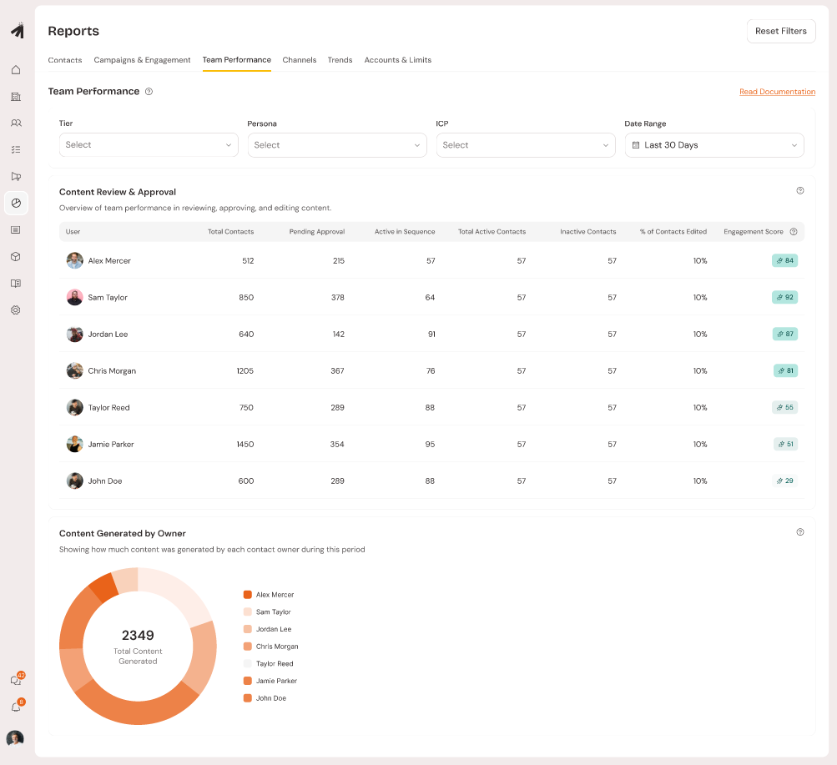The image size is (837, 765).
Task: Click help icon in Content Generated panel
Action: tap(799, 532)
